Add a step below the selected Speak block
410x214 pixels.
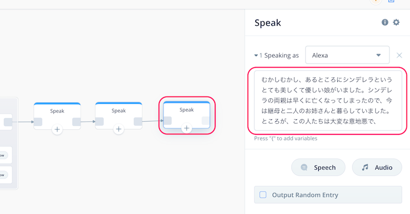[x=187, y=128]
